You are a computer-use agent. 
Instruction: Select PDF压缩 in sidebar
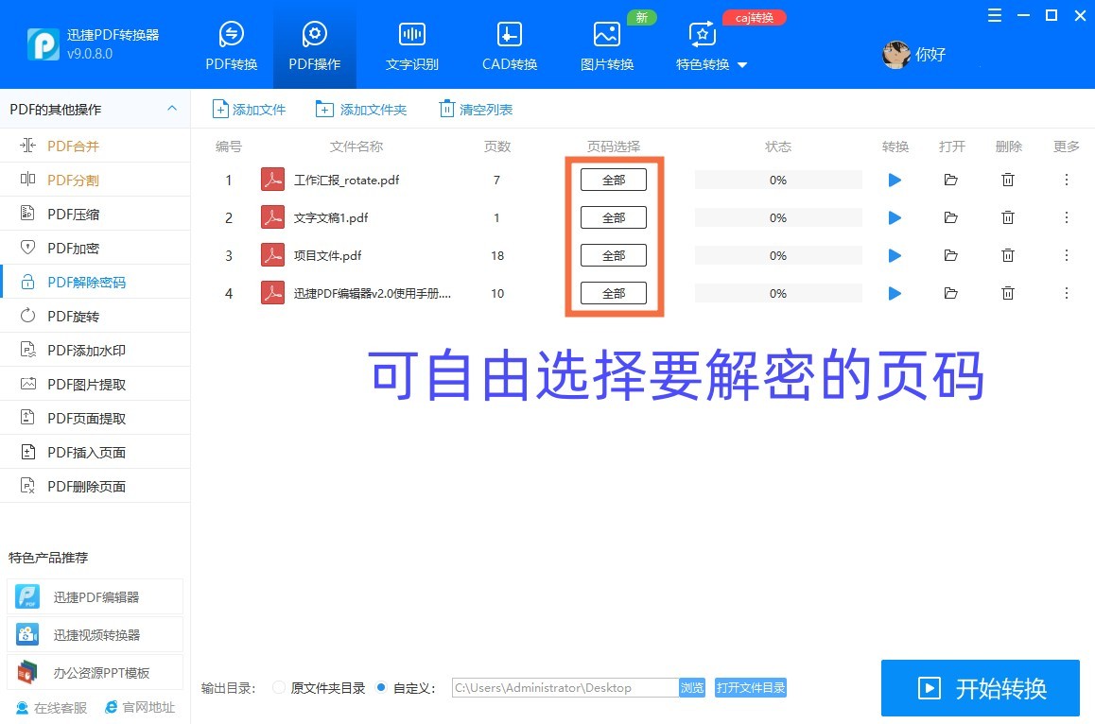(95, 215)
